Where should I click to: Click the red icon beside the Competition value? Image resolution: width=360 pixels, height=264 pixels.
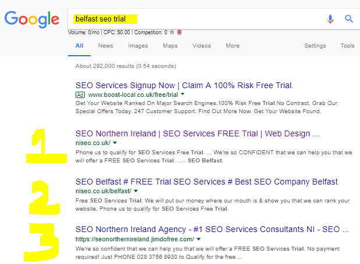tap(179, 32)
